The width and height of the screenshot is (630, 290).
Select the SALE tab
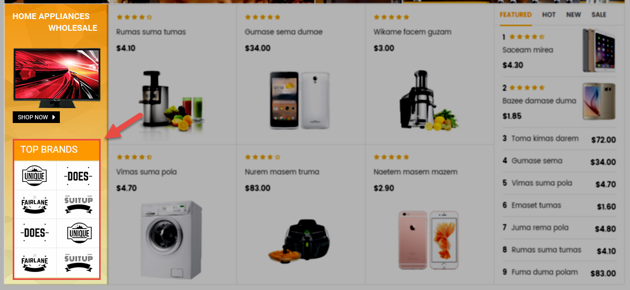(599, 14)
